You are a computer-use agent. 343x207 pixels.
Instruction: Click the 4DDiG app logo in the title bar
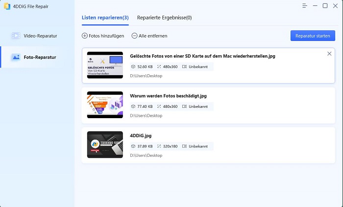click(6, 6)
